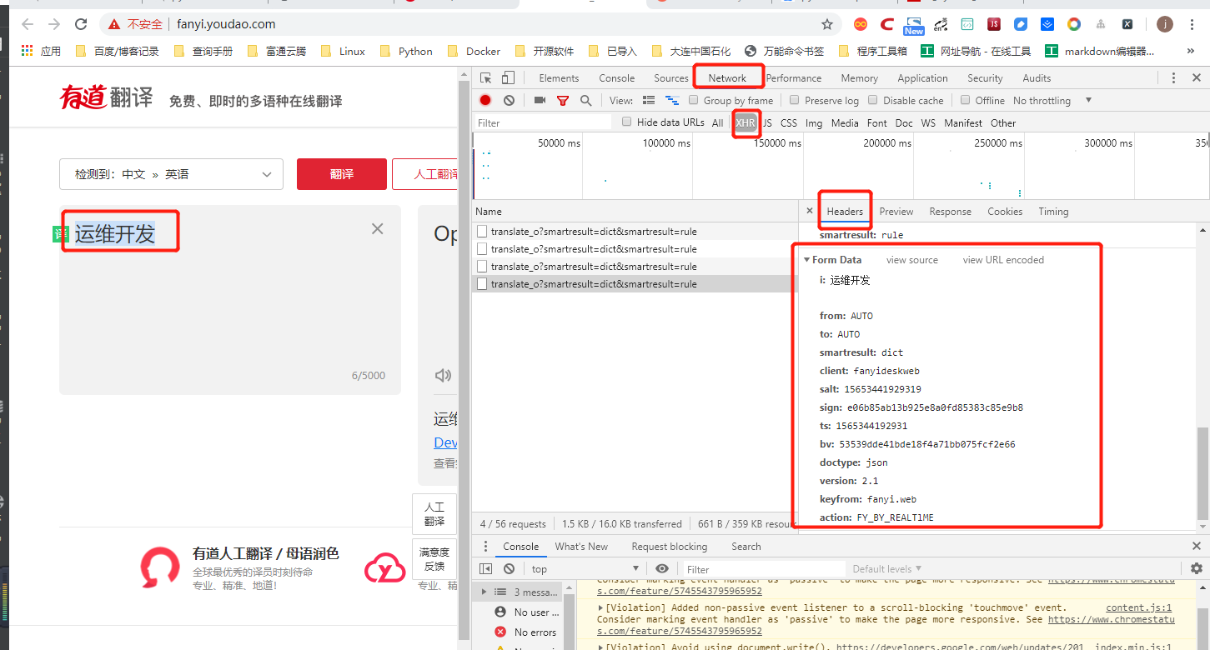
Task: Click the capture screenshots camera icon
Action: [540, 100]
